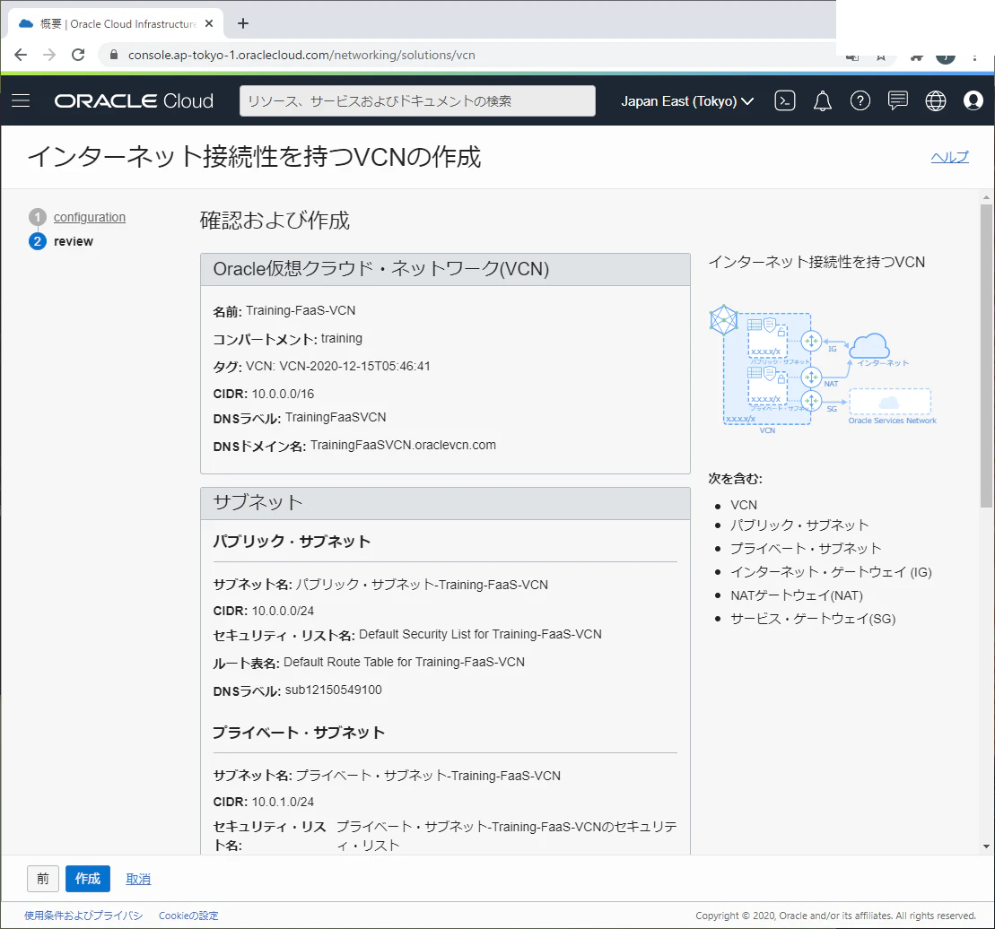Click Default Security List for Training-FaaS-VCN
Image resolution: width=995 pixels, height=929 pixels.
(480, 633)
